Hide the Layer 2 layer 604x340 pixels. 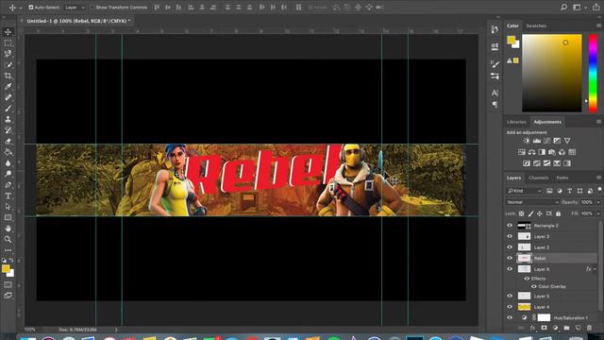[510, 247]
